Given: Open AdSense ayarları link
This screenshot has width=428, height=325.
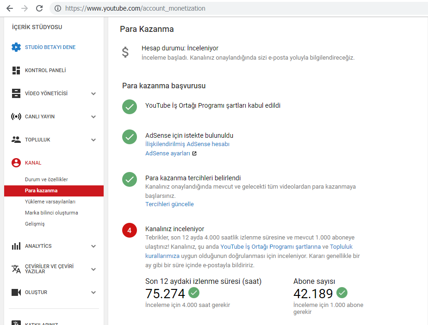Looking at the screenshot, I should [x=167, y=153].
